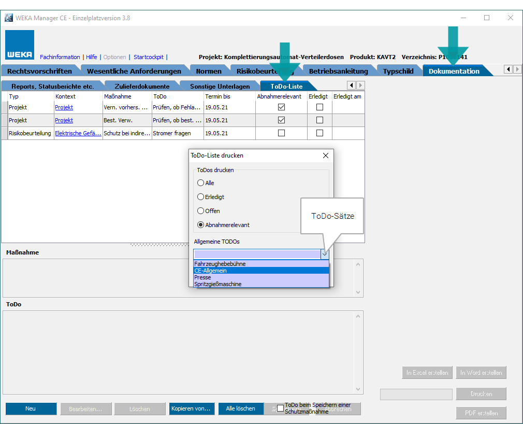The image size is (523, 424).
Task: Select the Alle radio button
Action: pyautogui.click(x=201, y=183)
